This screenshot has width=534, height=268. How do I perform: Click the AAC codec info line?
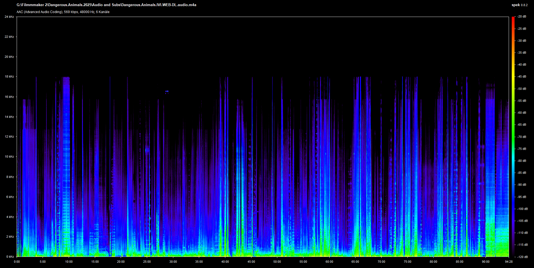pyautogui.click(x=63, y=12)
